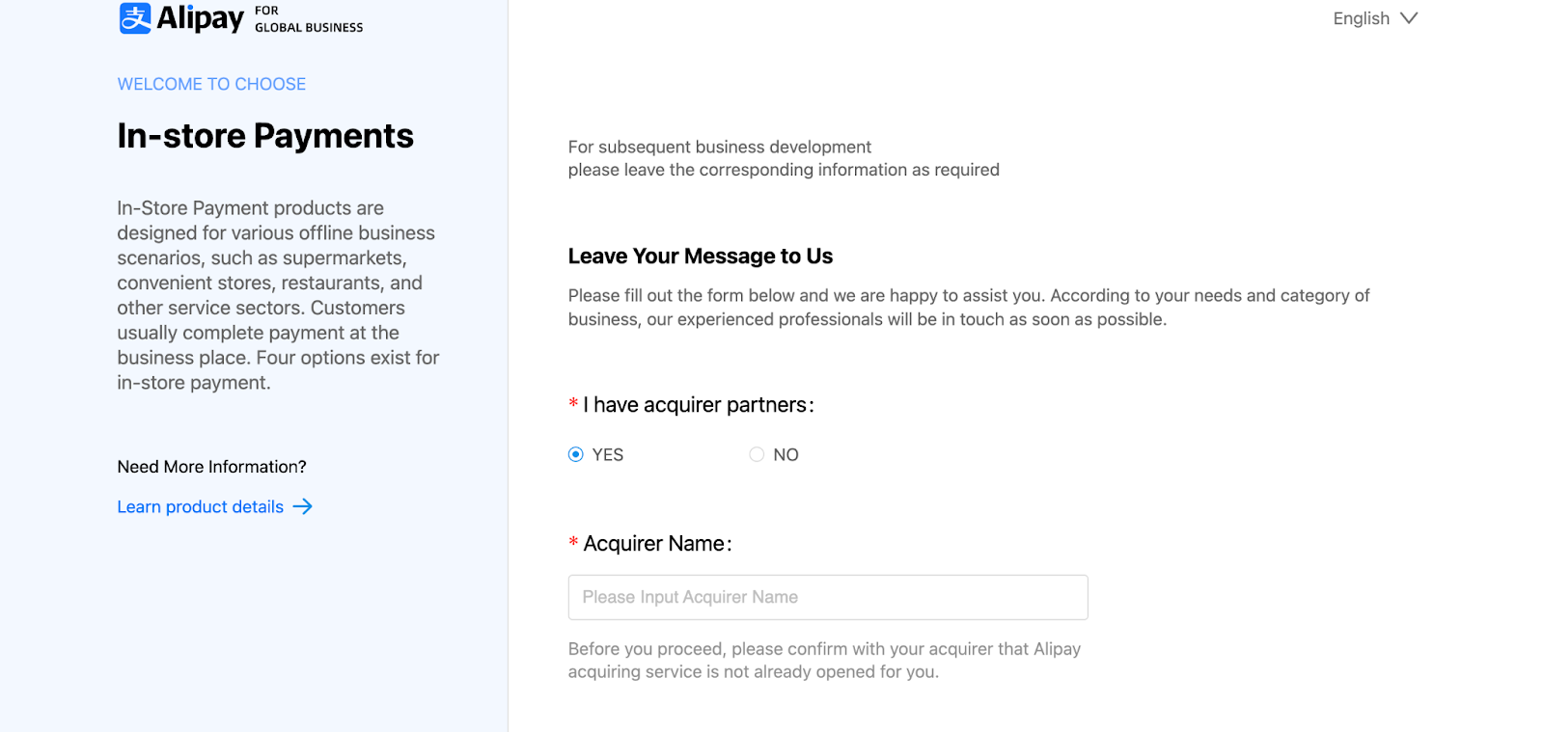
Task: Click the 'Need More Information?' text
Action: coord(211,467)
